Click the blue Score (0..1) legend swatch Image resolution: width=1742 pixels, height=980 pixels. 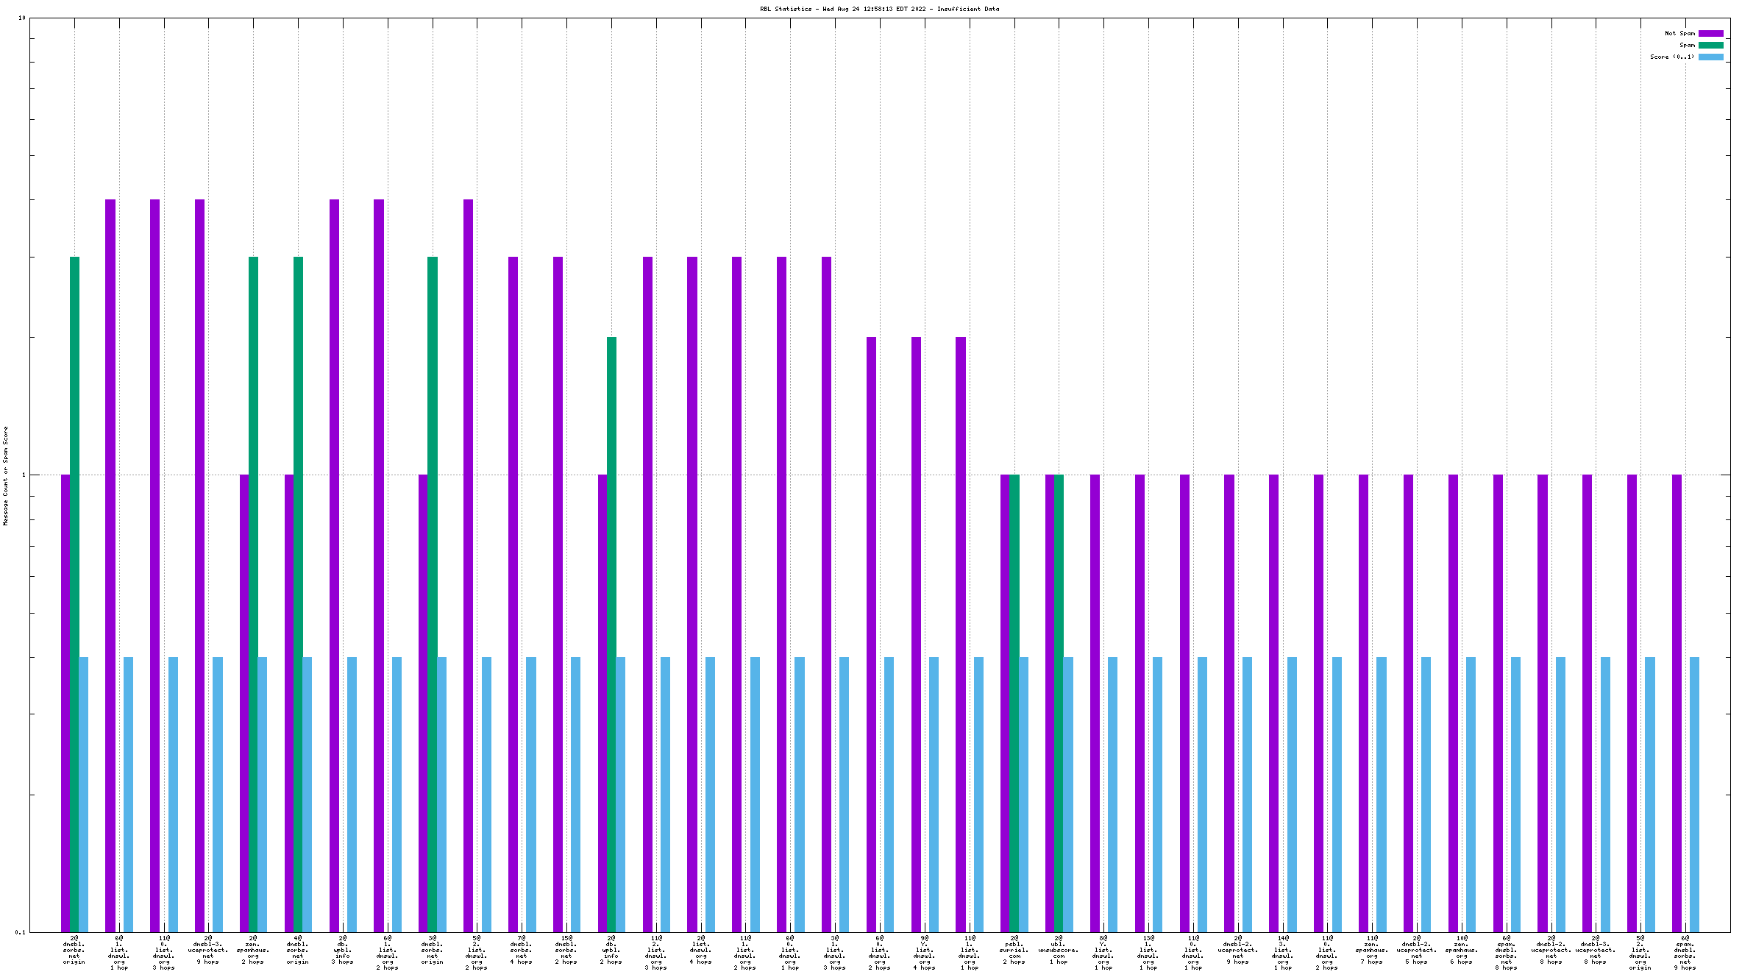click(1710, 57)
